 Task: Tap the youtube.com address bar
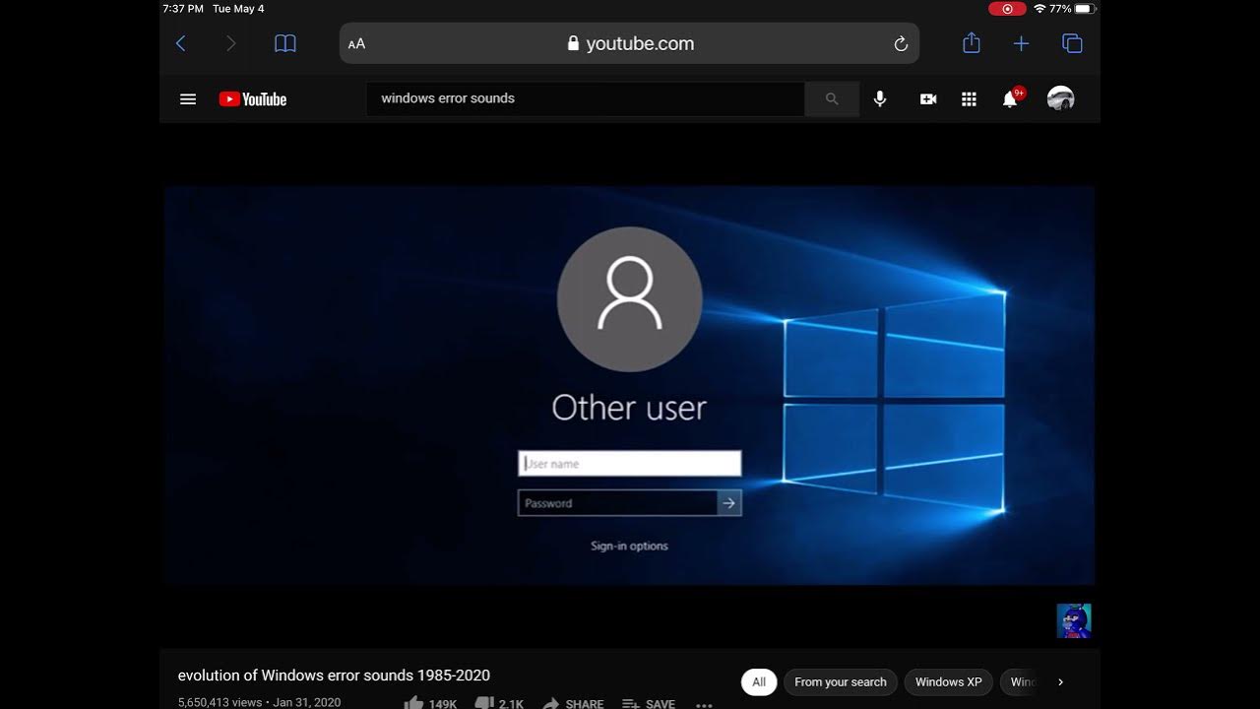pyautogui.click(x=630, y=43)
